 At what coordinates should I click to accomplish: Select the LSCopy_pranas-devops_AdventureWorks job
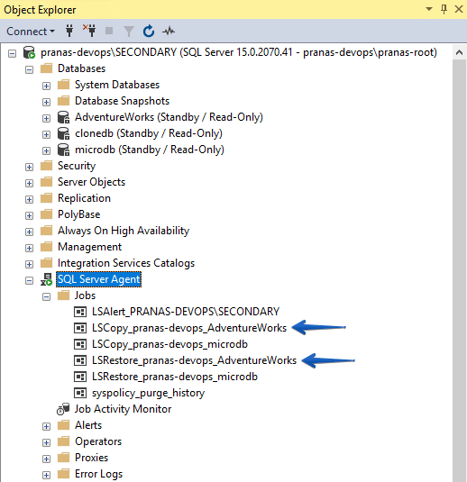pyautogui.click(x=189, y=328)
